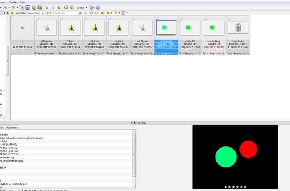Click the blue back navigation arrow in main toolbar

47,7
